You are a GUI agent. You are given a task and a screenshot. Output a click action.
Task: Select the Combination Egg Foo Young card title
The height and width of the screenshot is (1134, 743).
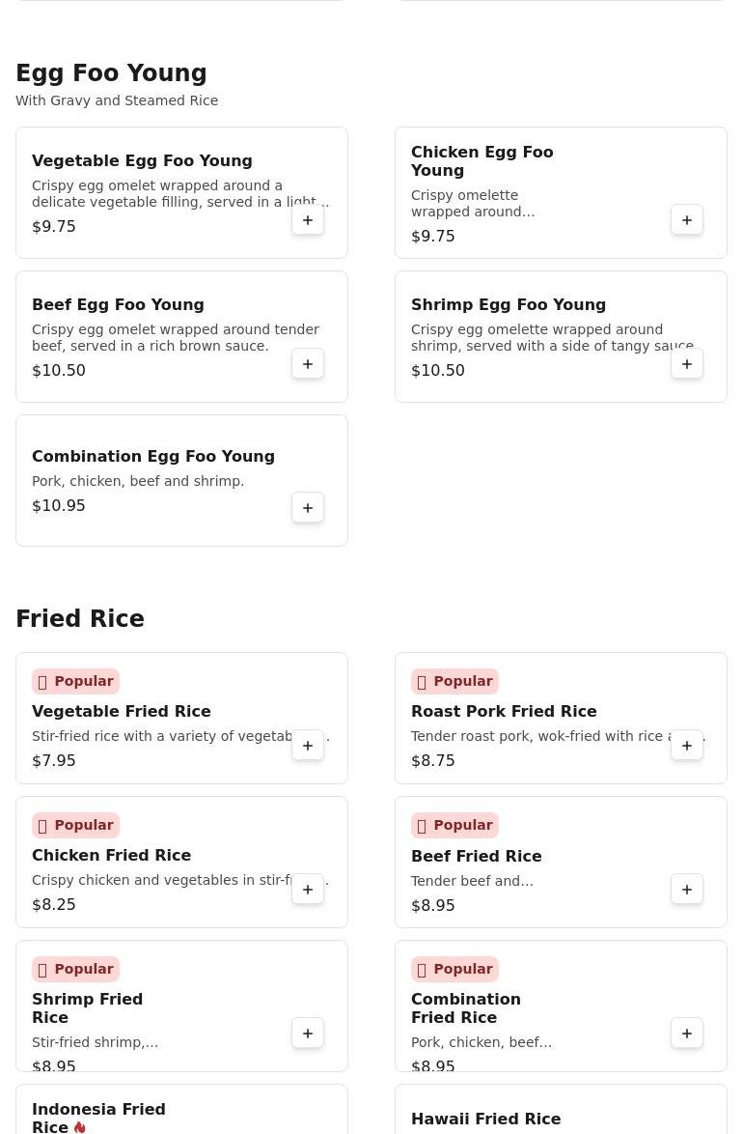tap(153, 456)
